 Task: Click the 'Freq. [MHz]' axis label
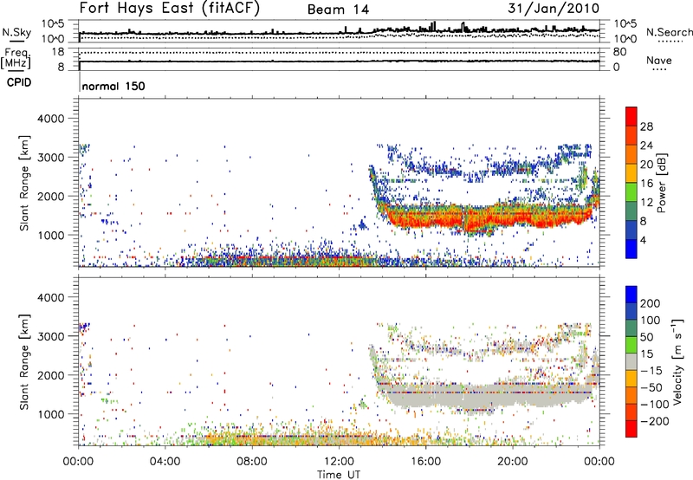pyautogui.click(x=16, y=58)
